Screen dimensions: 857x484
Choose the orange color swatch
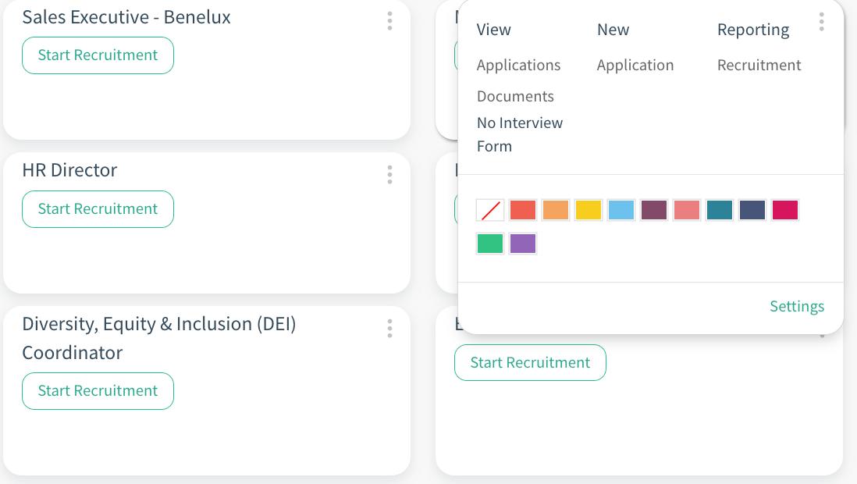[x=556, y=210]
